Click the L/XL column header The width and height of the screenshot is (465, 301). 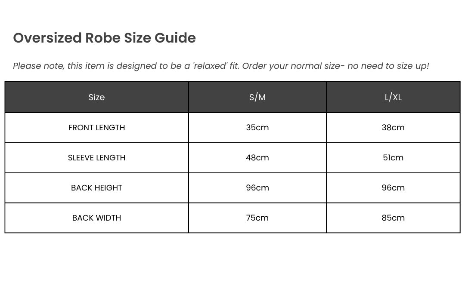click(393, 97)
